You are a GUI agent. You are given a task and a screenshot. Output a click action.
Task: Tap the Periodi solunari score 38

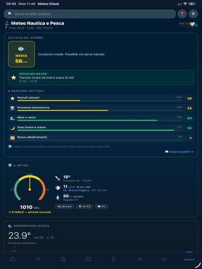(190, 99)
